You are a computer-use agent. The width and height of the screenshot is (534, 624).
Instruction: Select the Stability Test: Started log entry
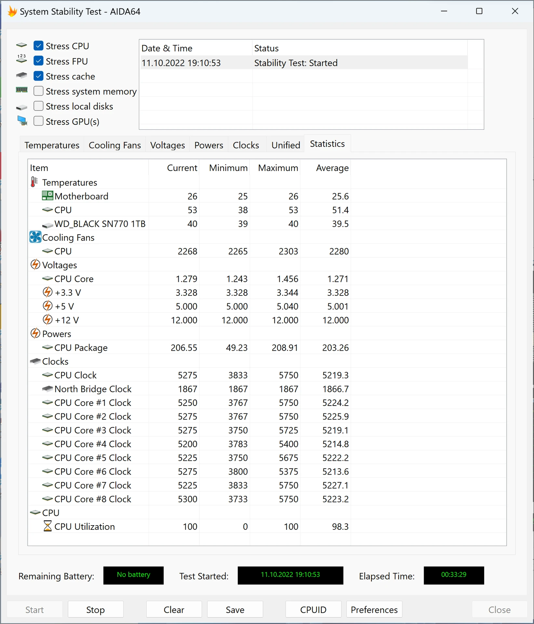click(x=304, y=63)
